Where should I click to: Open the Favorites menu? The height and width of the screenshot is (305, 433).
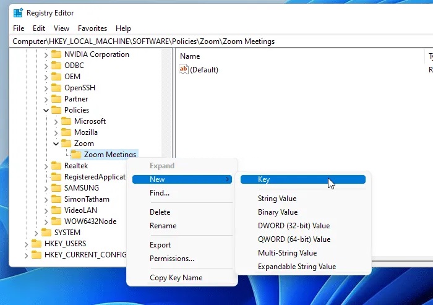pyautogui.click(x=92, y=28)
